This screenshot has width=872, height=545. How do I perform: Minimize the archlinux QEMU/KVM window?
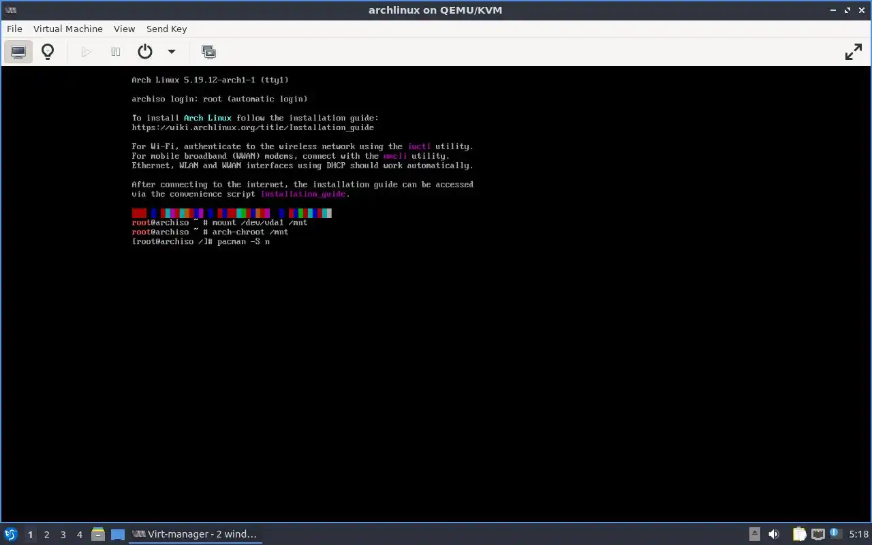(833, 10)
